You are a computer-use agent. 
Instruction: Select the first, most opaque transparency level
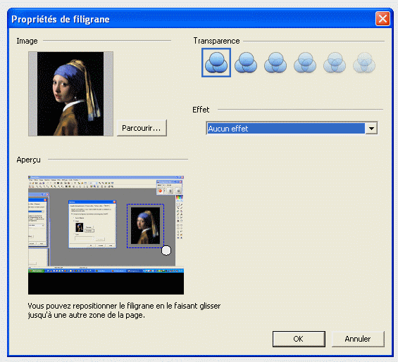(x=216, y=63)
